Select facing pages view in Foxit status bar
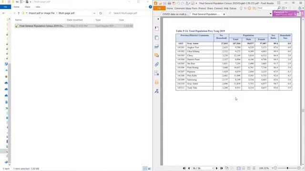Image resolution: width=305 pixels, height=171 pixels. [x=249, y=168]
